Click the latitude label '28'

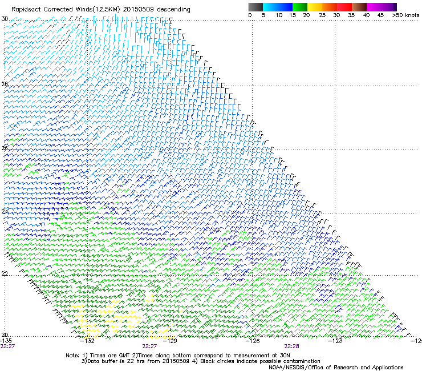[5, 84]
